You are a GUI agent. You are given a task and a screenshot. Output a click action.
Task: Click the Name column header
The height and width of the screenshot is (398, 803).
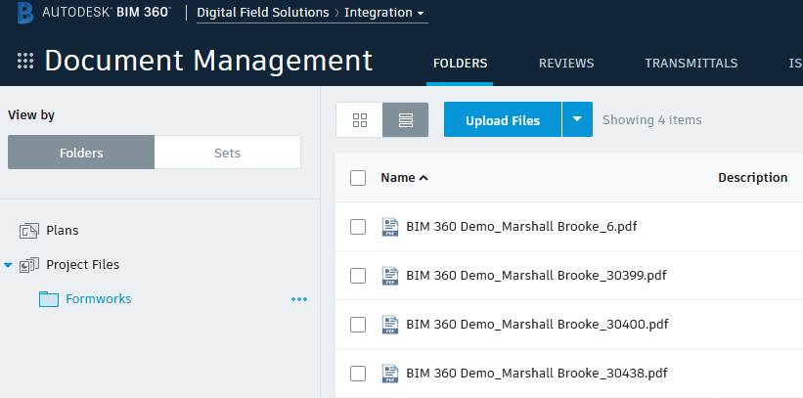[398, 178]
